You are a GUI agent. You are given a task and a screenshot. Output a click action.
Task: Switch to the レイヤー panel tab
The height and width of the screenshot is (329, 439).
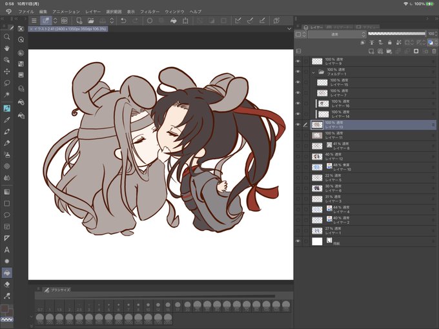[313, 27]
